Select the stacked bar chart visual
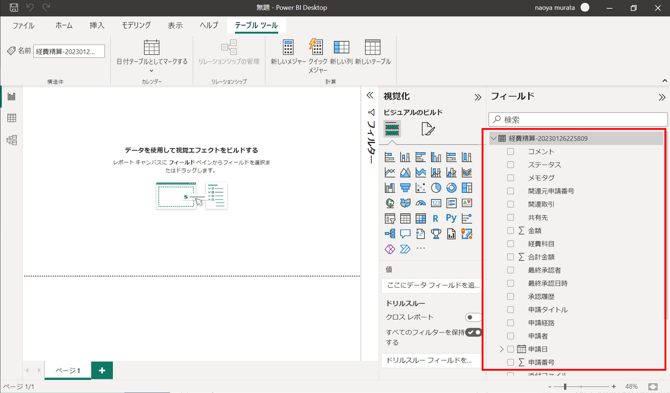 click(390, 157)
